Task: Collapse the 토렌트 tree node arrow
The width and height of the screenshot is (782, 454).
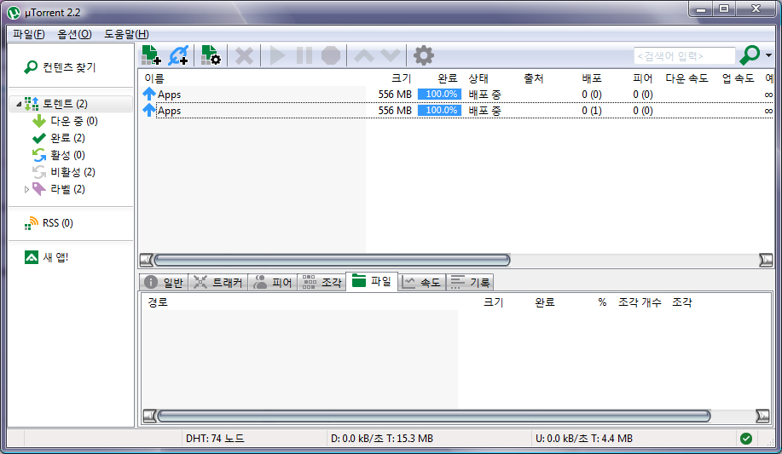Action: [19, 104]
